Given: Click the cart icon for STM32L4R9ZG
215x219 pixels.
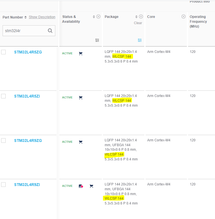Looking at the screenshot, I should point(81,142).
